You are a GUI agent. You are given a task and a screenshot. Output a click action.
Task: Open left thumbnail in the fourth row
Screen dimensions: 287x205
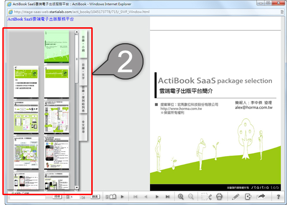pos(26,153)
